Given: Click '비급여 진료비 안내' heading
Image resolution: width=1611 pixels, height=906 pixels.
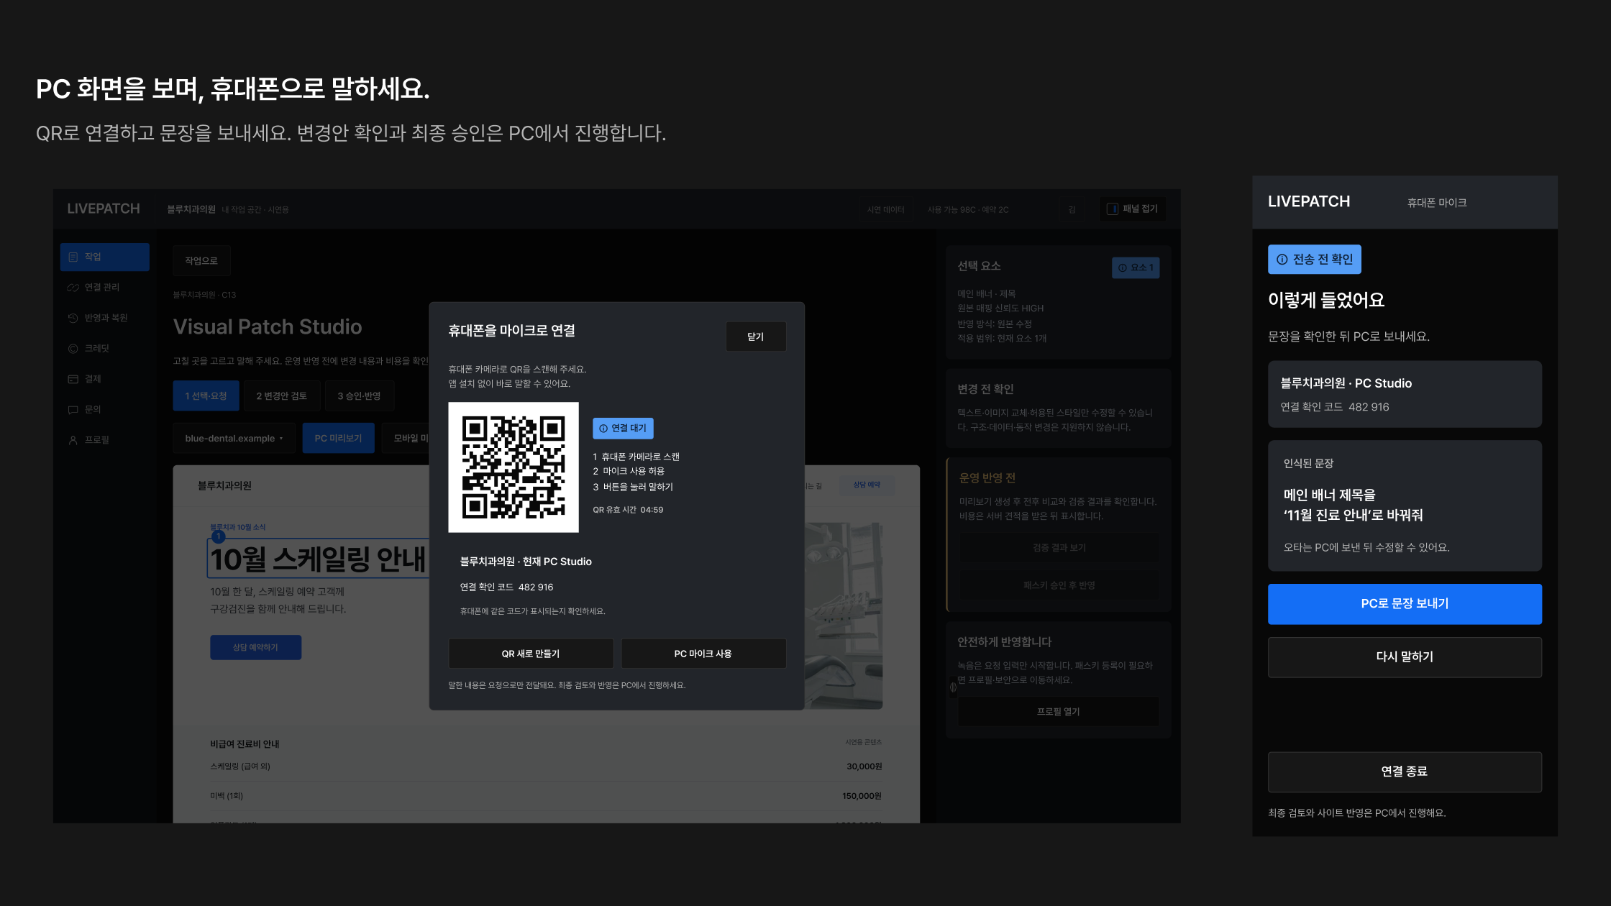Looking at the screenshot, I should [245, 744].
